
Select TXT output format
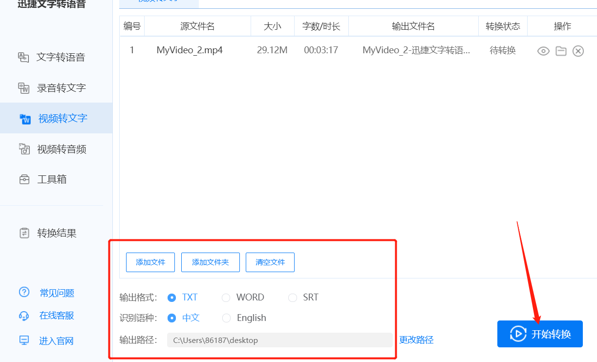pos(171,298)
